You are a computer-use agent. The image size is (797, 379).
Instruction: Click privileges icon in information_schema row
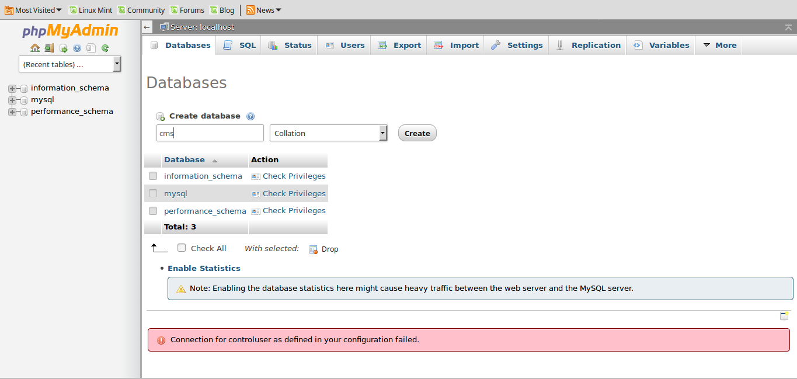(256, 176)
